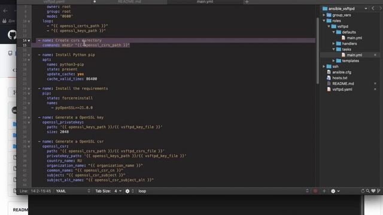
Task: Click the ssh folder icon
Action: coord(329,66)
